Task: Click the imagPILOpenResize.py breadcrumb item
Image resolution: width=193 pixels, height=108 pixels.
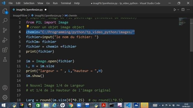Action: [x=48, y=16]
